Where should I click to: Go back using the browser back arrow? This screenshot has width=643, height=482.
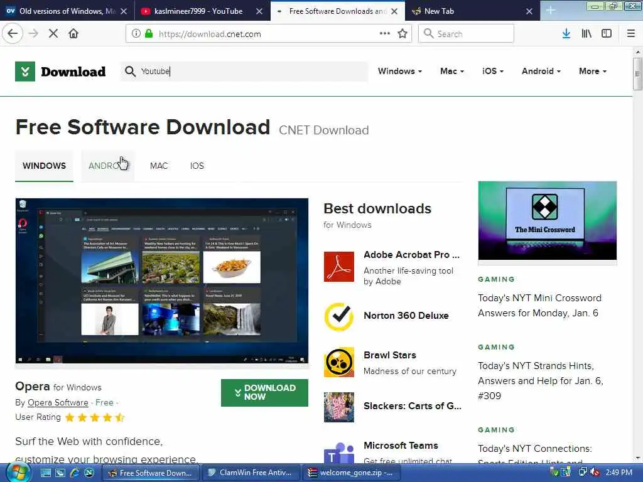coord(13,34)
